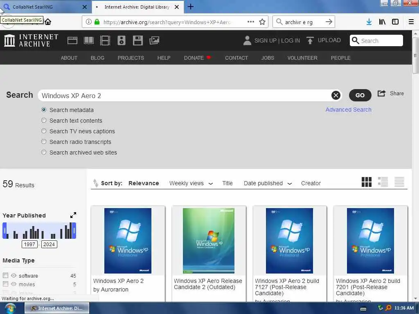Clear search query with X icon
This screenshot has height=314, width=419.
click(336, 95)
